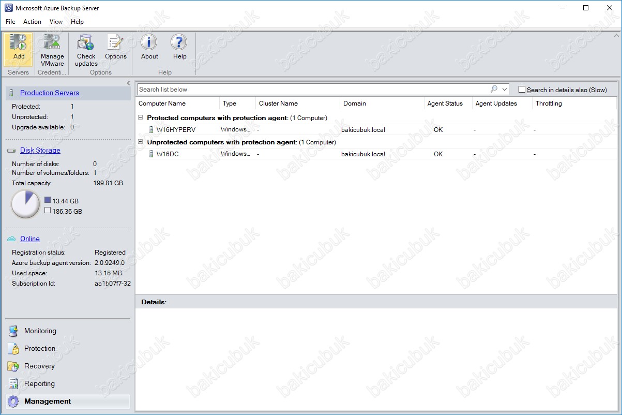Image resolution: width=622 pixels, height=415 pixels.
Task: Click the Registered registration status value
Action: pyautogui.click(x=110, y=253)
